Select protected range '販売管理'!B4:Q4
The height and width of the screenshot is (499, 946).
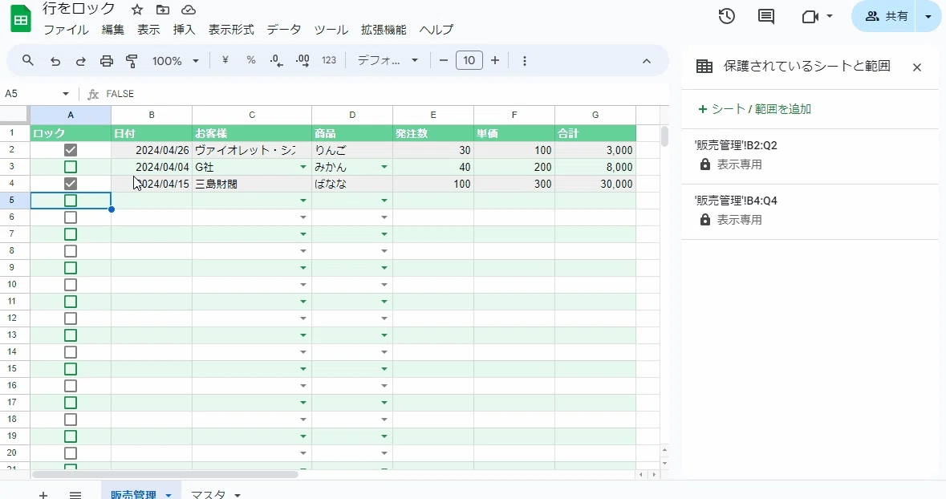[x=810, y=211]
